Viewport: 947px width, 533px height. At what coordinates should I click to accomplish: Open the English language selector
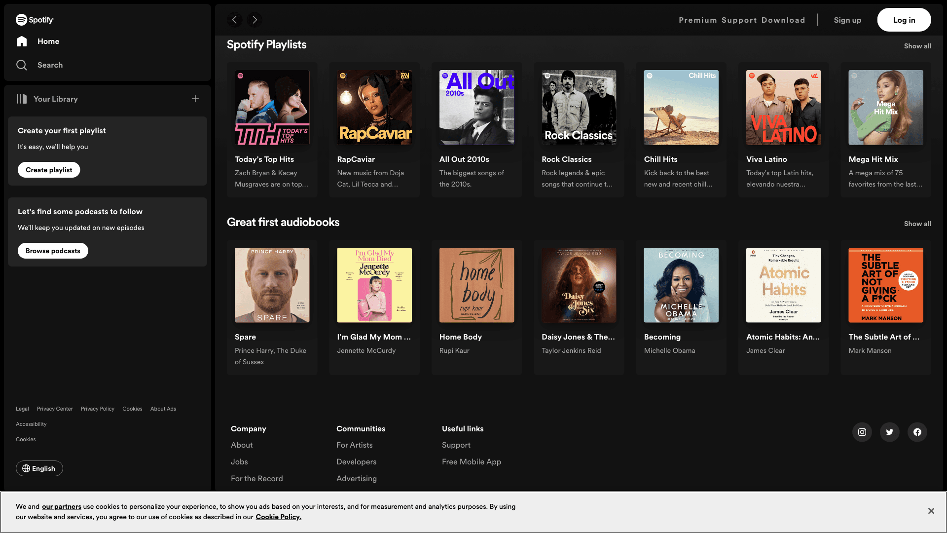(x=39, y=468)
